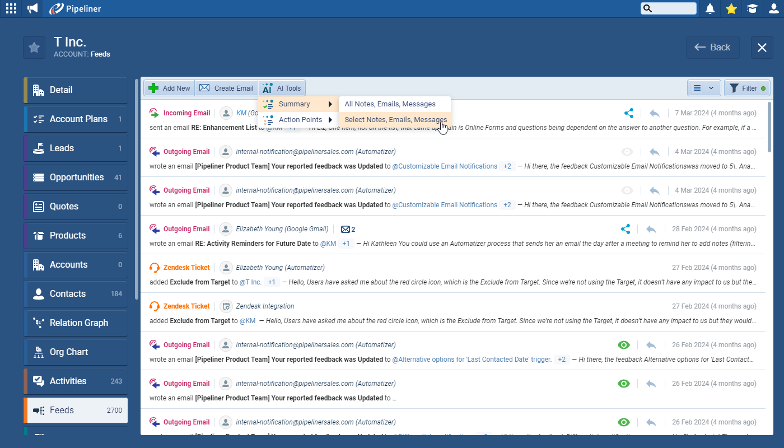Open the user profile icon

[x=773, y=8]
